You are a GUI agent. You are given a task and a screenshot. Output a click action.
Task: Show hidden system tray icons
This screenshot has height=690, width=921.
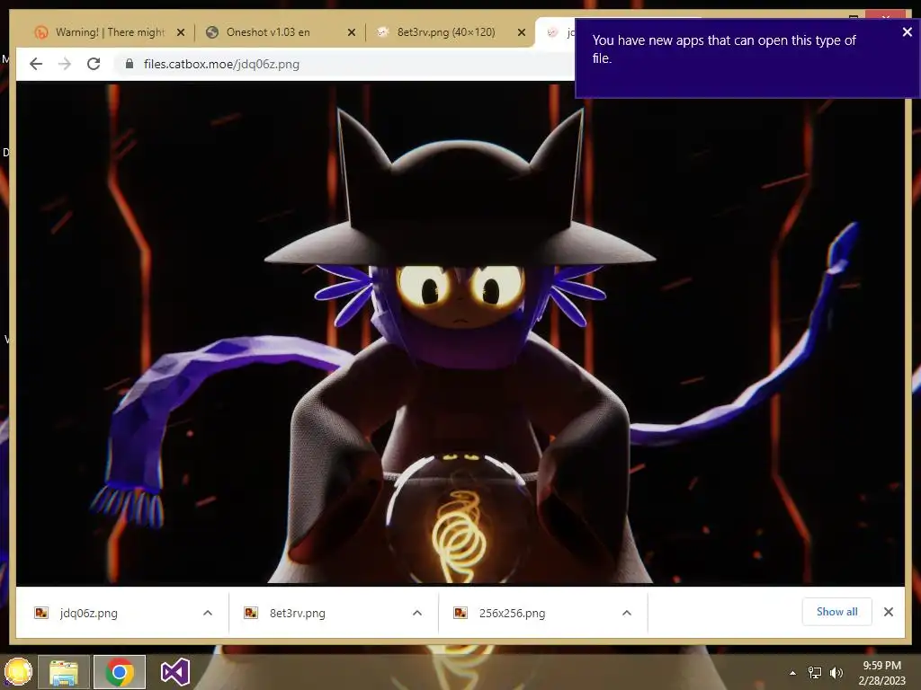[792, 673]
